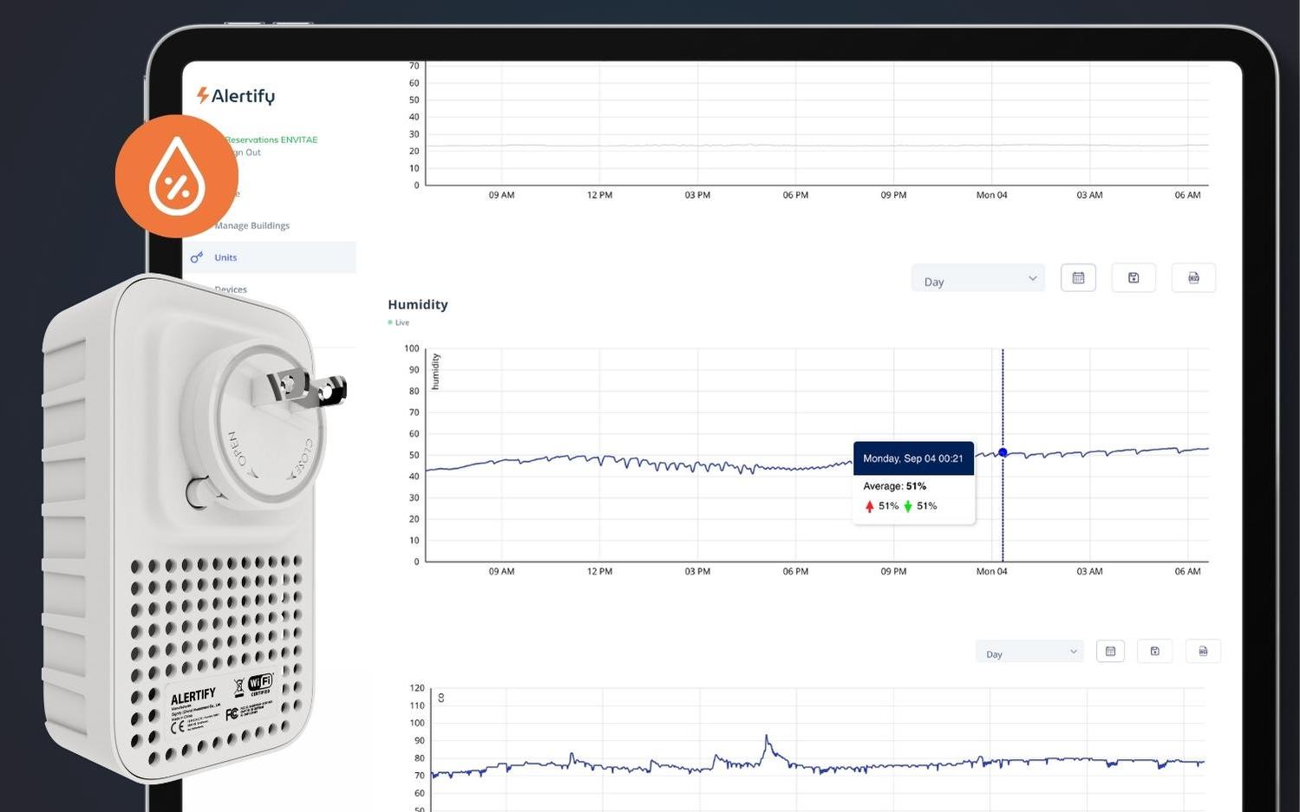This screenshot has width=1300, height=812.
Task: Click the Reservations ENVITAE account link
Action: coord(271,140)
